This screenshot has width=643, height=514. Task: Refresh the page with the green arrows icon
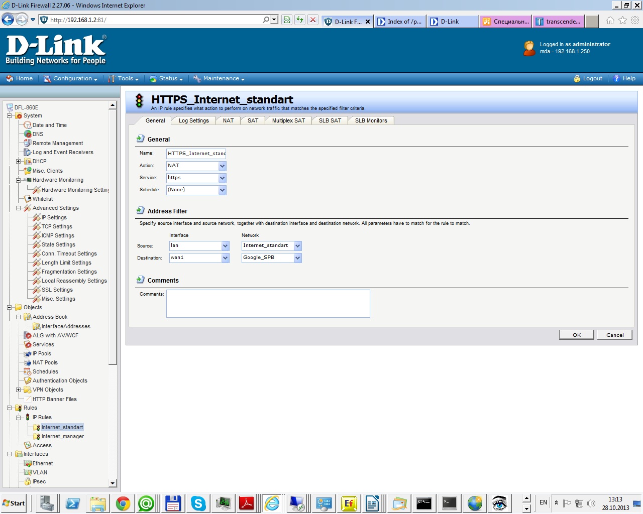(300, 20)
